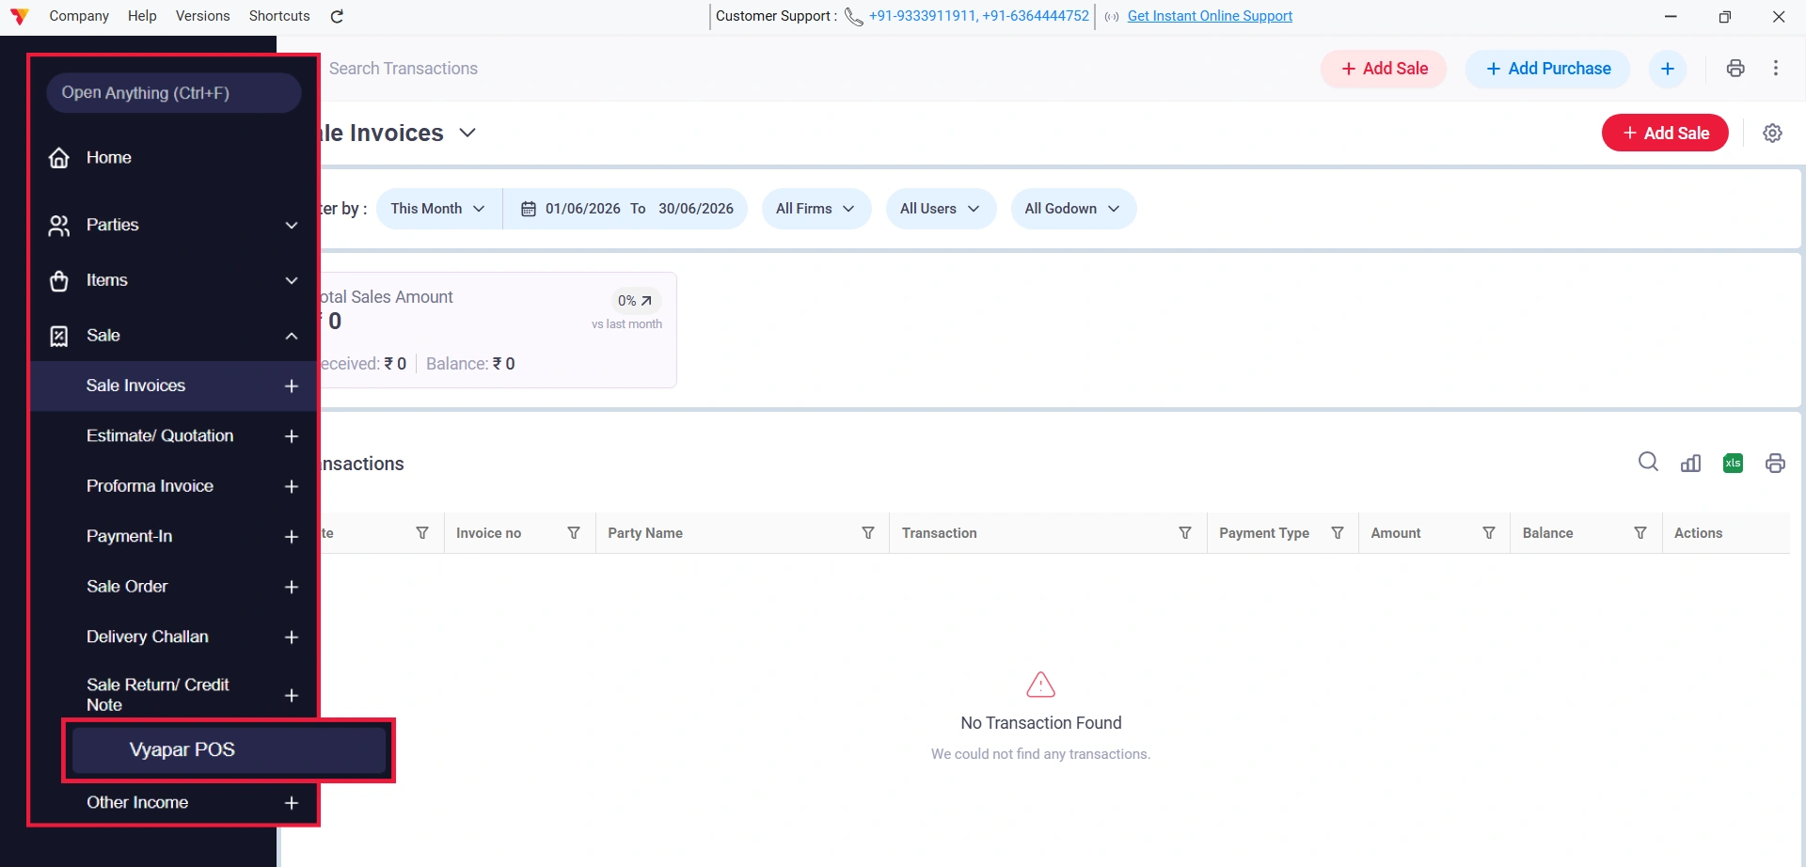Filter the Party Name column
1806x867 pixels.
868,533
